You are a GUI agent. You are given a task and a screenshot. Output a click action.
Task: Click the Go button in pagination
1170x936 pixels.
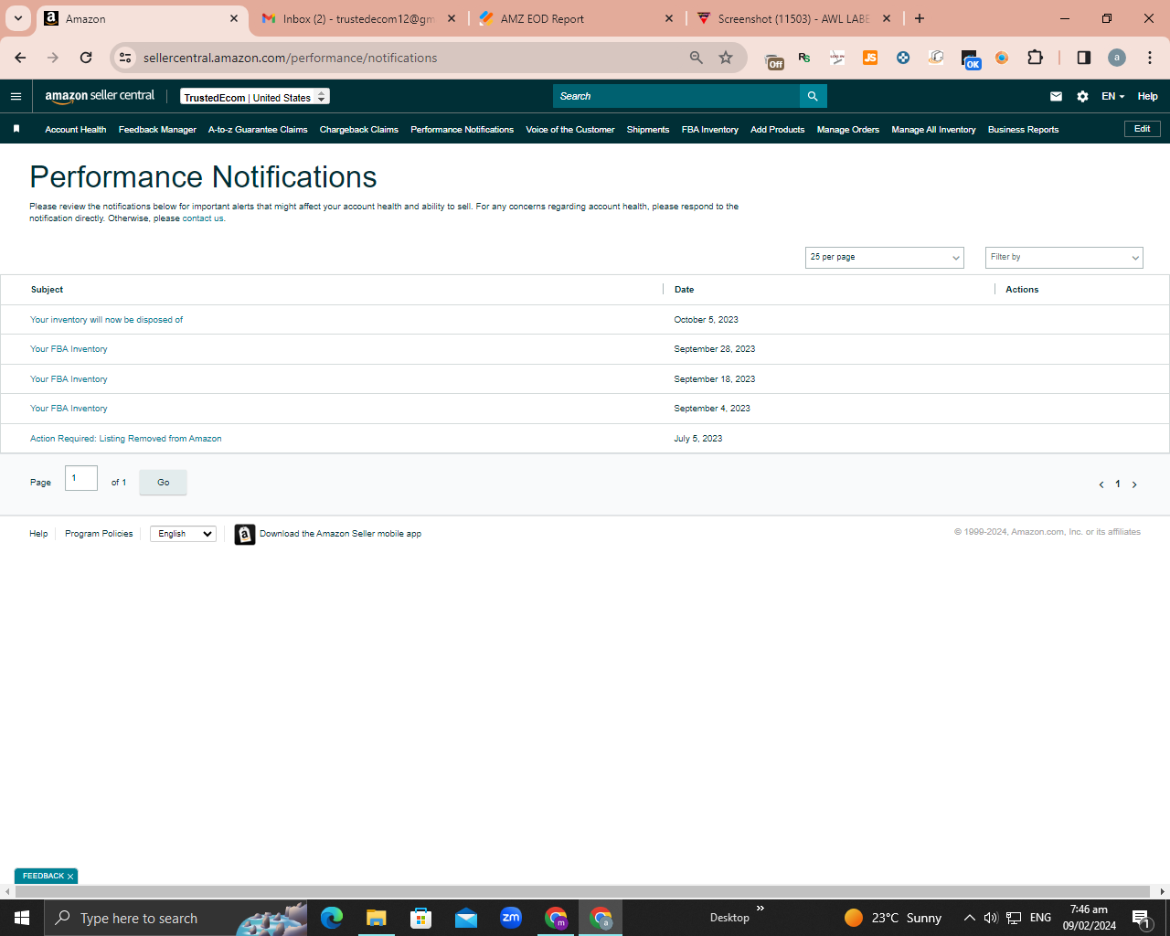pos(163,483)
